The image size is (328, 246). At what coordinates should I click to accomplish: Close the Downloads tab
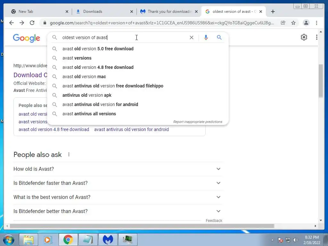click(132, 12)
